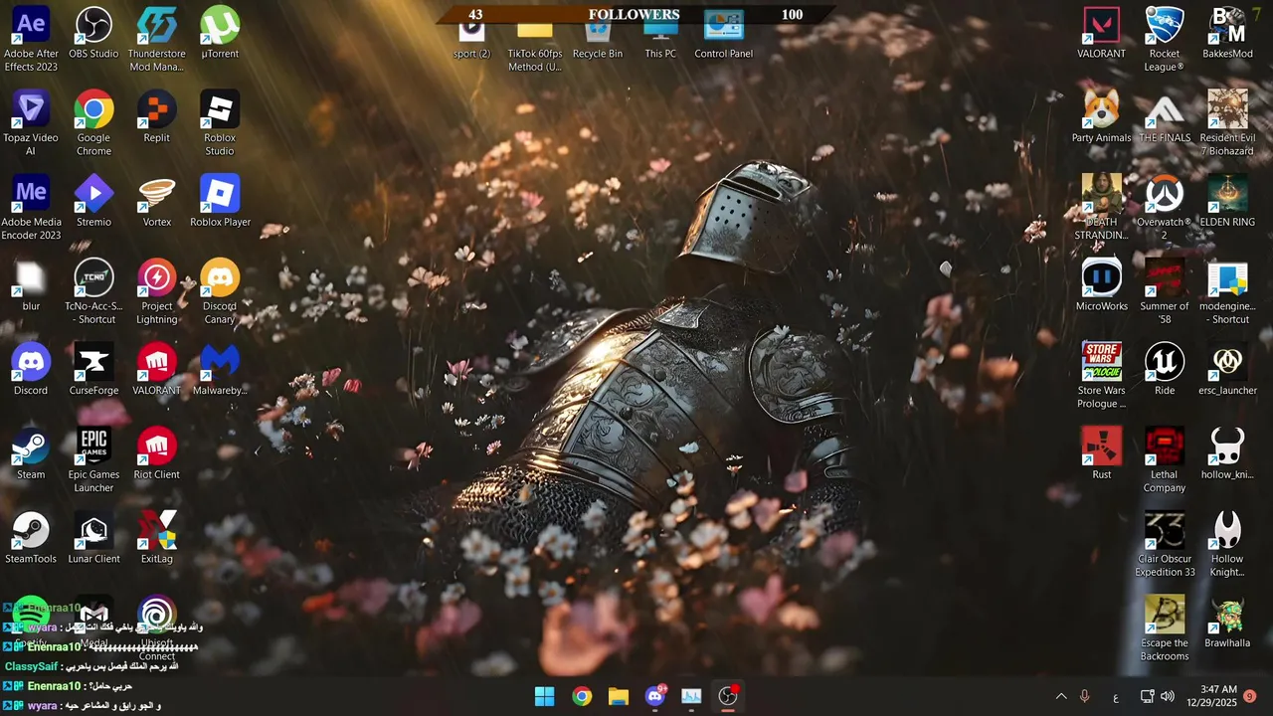Select the Ubisoft Connect icon
Image resolution: width=1273 pixels, height=716 pixels.
(x=156, y=630)
